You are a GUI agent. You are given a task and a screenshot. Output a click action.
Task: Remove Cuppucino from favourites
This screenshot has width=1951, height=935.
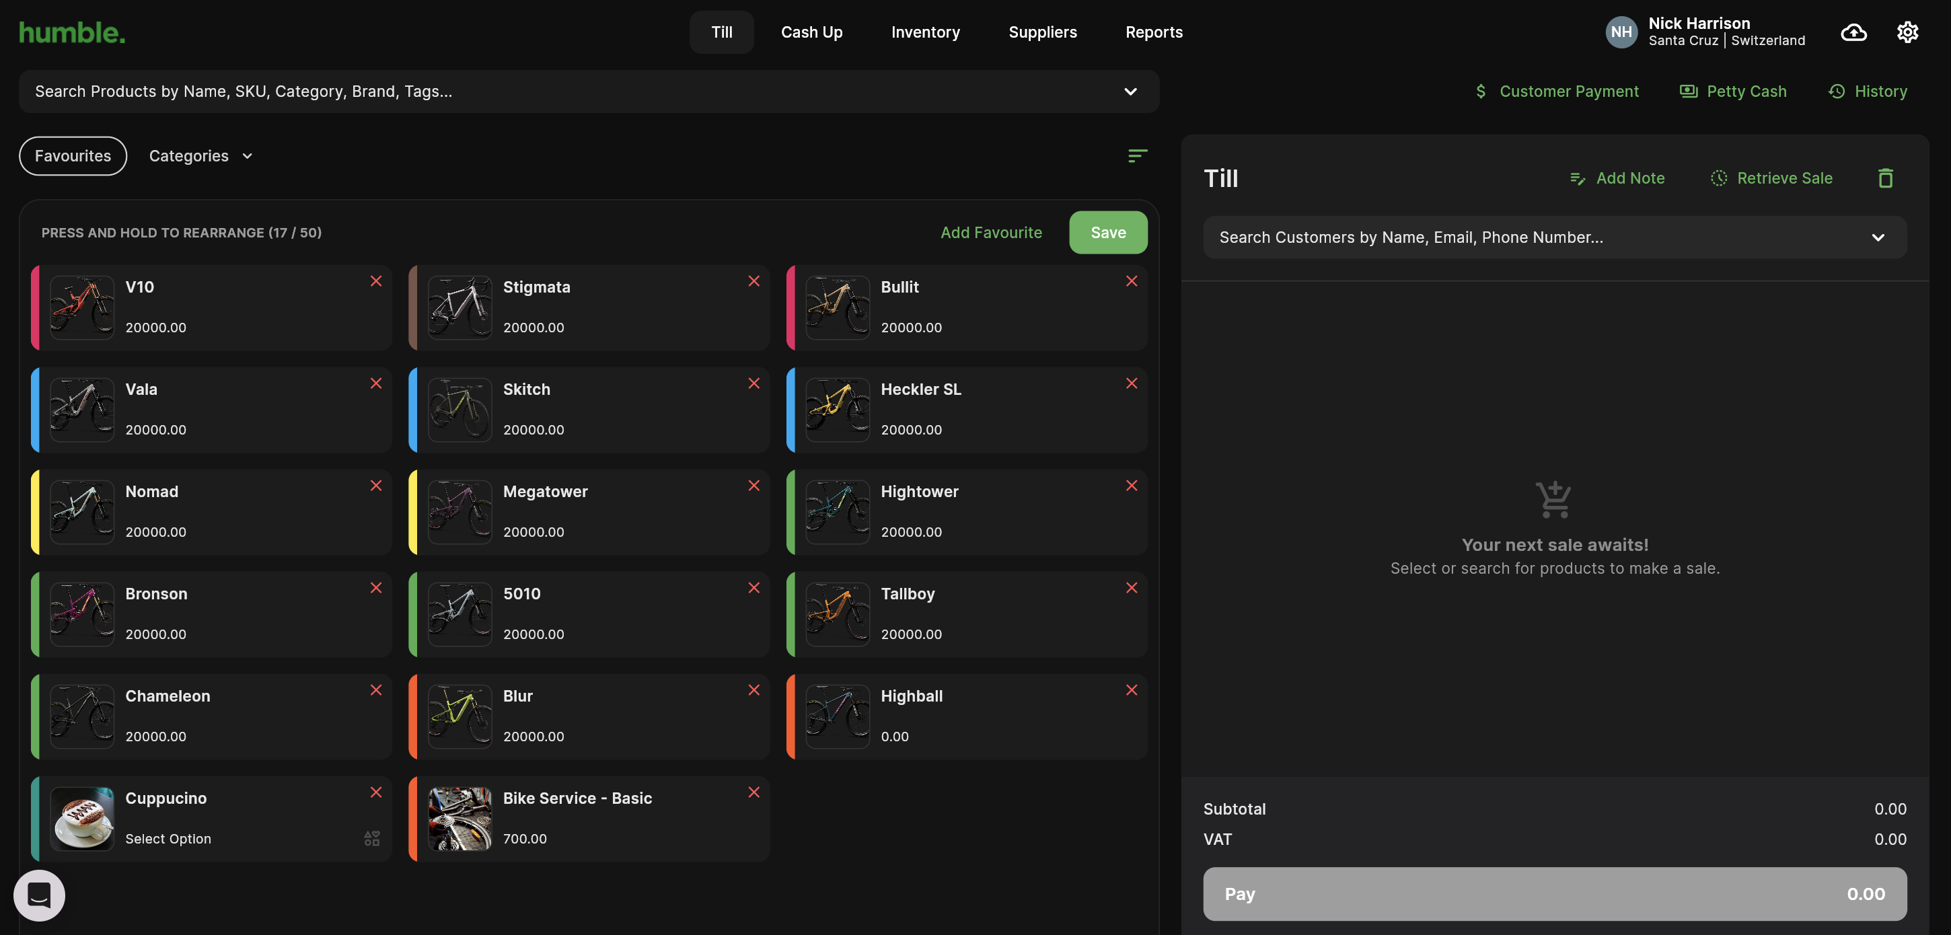tap(375, 792)
